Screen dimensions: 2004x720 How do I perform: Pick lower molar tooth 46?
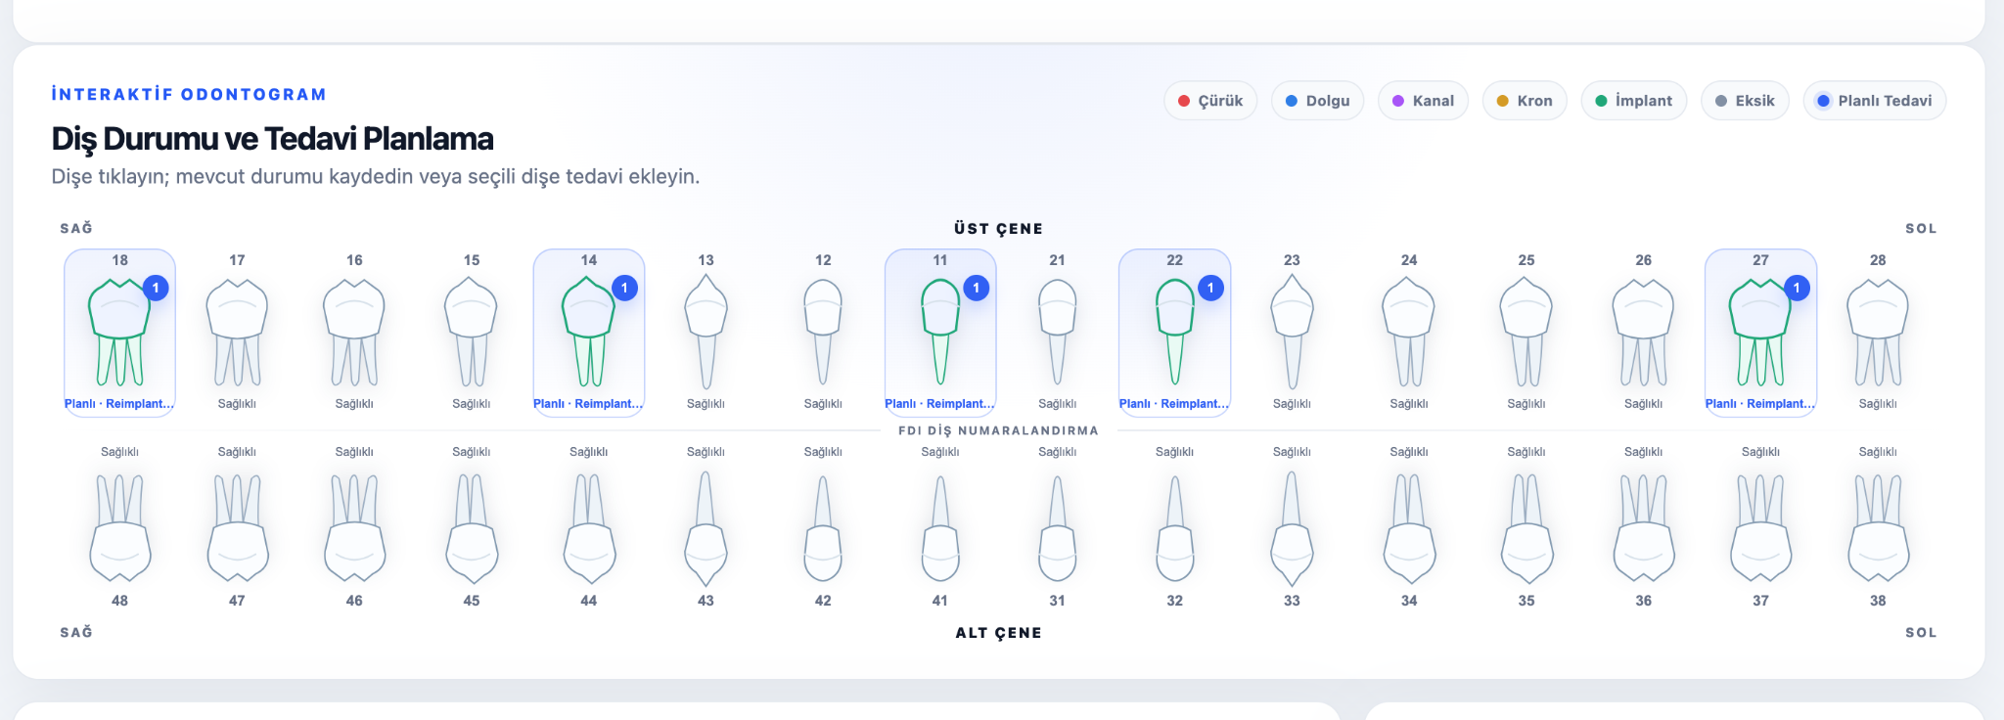point(354,526)
